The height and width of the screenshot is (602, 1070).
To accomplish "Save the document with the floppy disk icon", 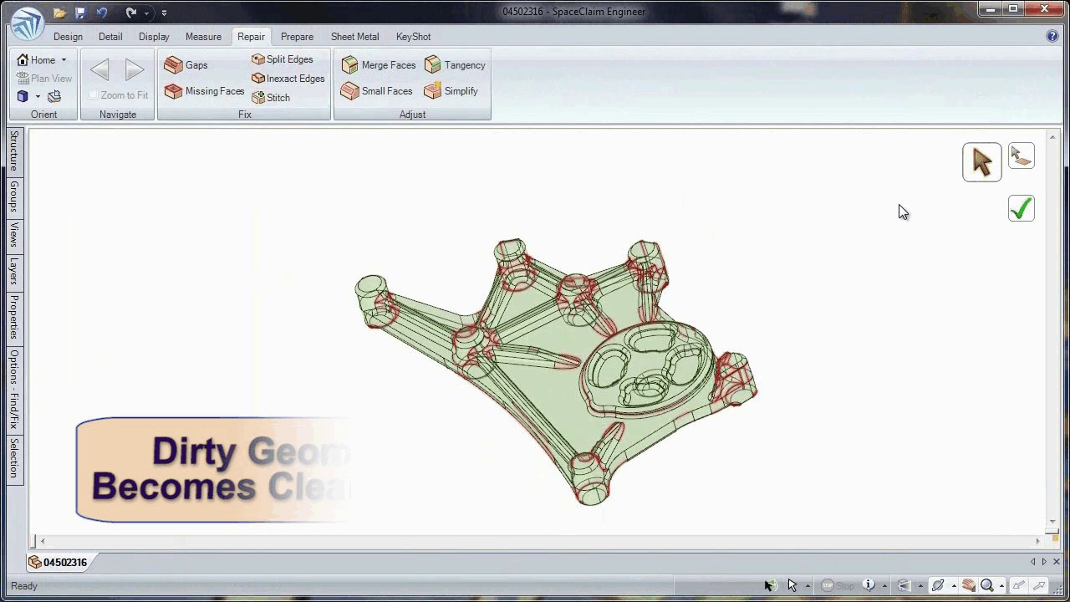I will click(x=80, y=13).
